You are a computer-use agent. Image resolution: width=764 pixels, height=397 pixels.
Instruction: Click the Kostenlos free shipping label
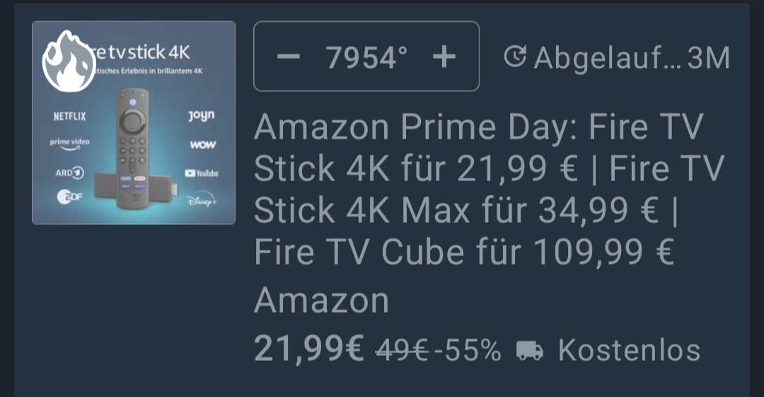pos(629,350)
